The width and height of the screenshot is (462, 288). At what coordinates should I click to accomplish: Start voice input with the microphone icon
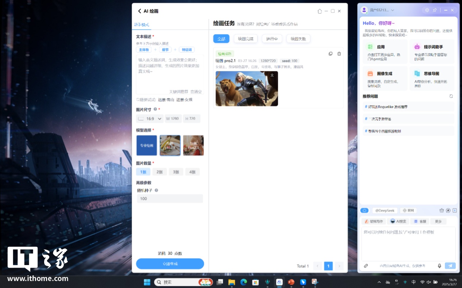tap(439, 266)
